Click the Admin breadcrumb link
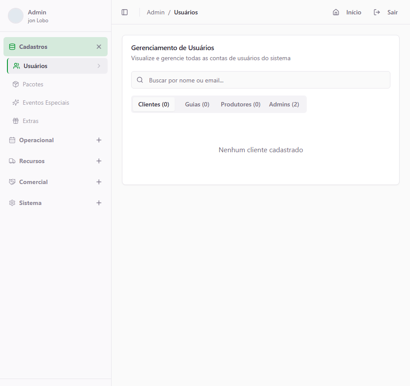 click(156, 12)
